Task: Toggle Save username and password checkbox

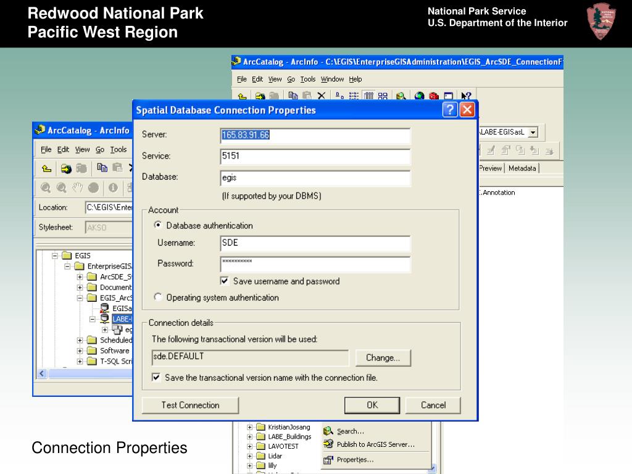Action: click(x=225, y=281)
